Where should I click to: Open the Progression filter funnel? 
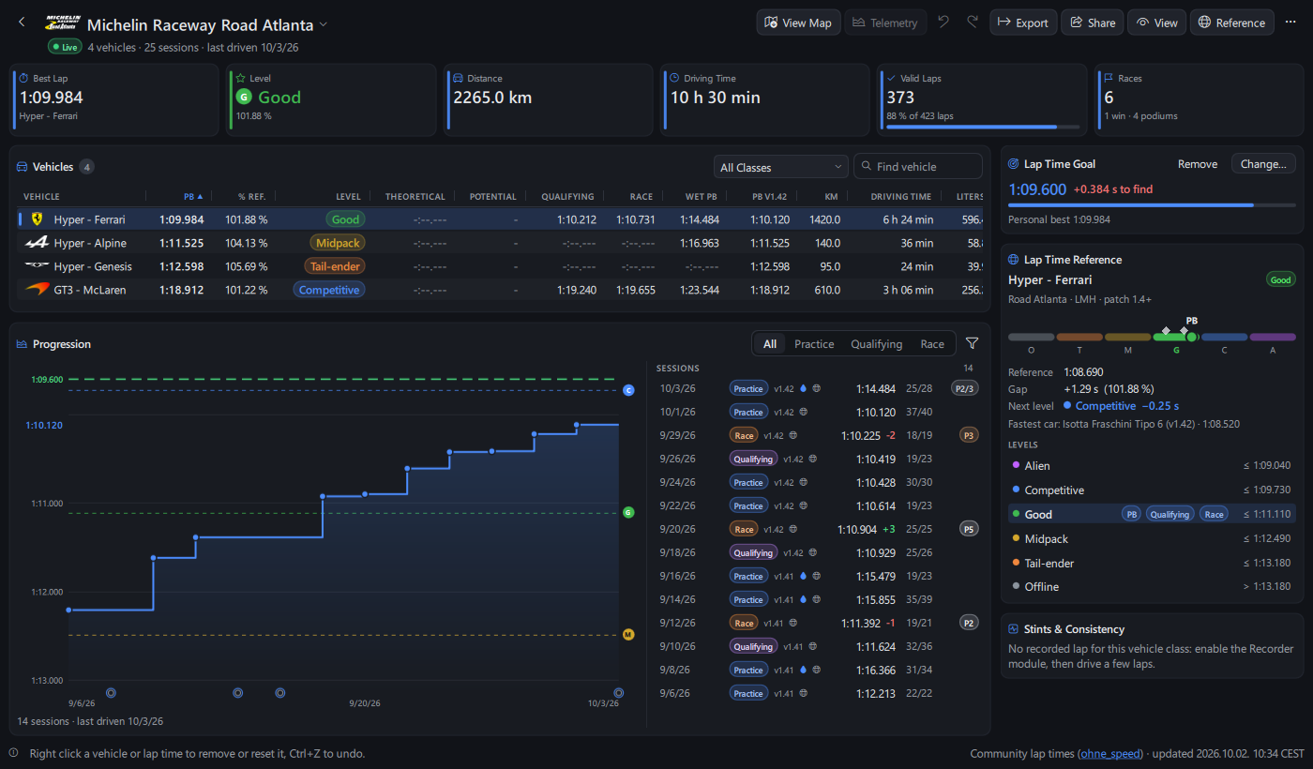(973, 343)
